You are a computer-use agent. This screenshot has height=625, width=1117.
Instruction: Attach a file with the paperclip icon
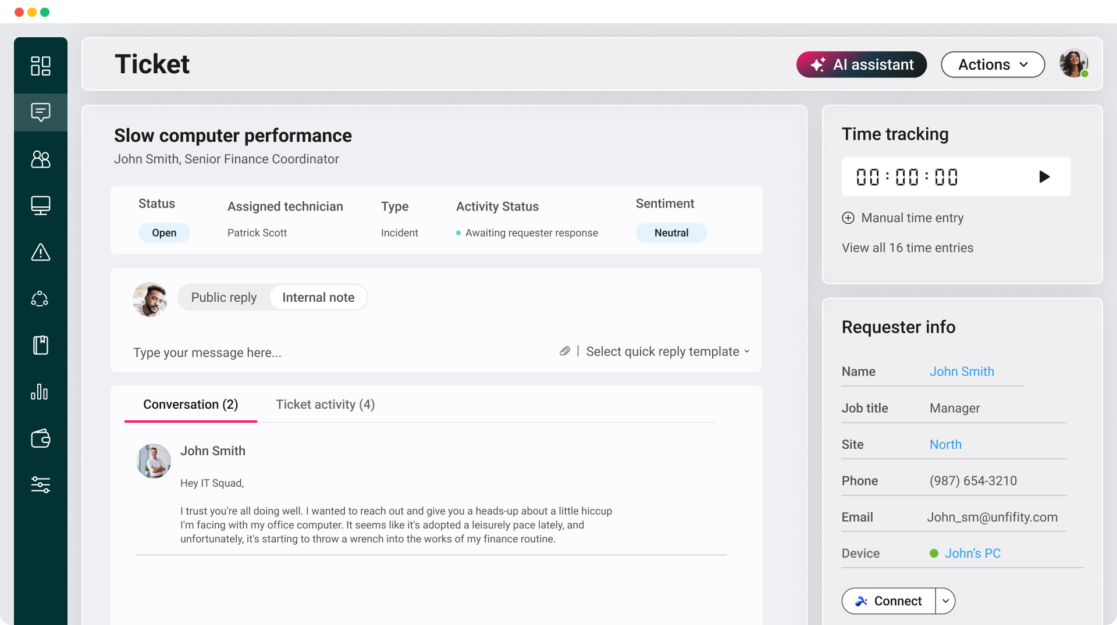564,351
